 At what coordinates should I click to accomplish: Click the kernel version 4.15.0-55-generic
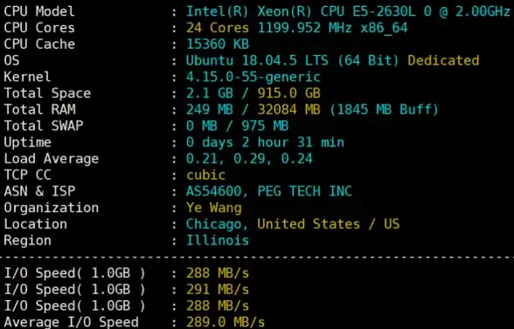(x=254, y=78)
